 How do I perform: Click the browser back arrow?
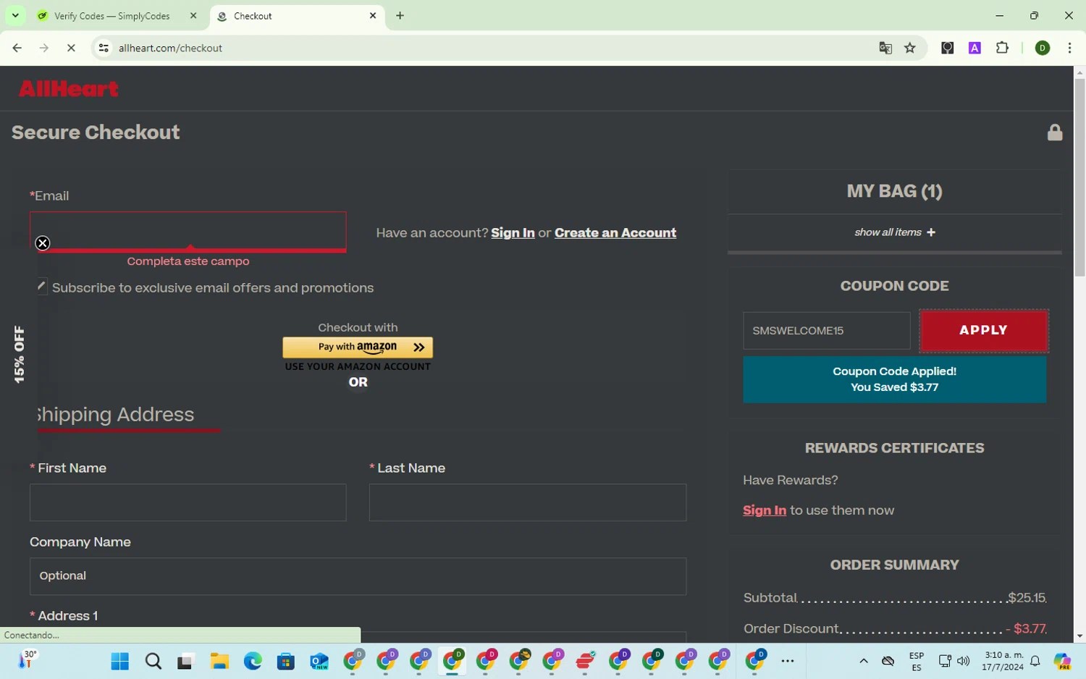pos(17,48)
